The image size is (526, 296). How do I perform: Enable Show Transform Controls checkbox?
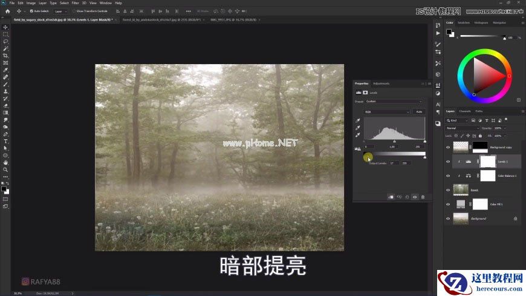[x=74, y=11]
